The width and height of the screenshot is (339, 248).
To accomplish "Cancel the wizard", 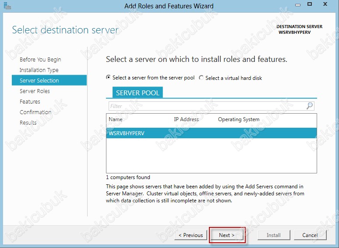I will pyautogui.click(x=310, y=235).
